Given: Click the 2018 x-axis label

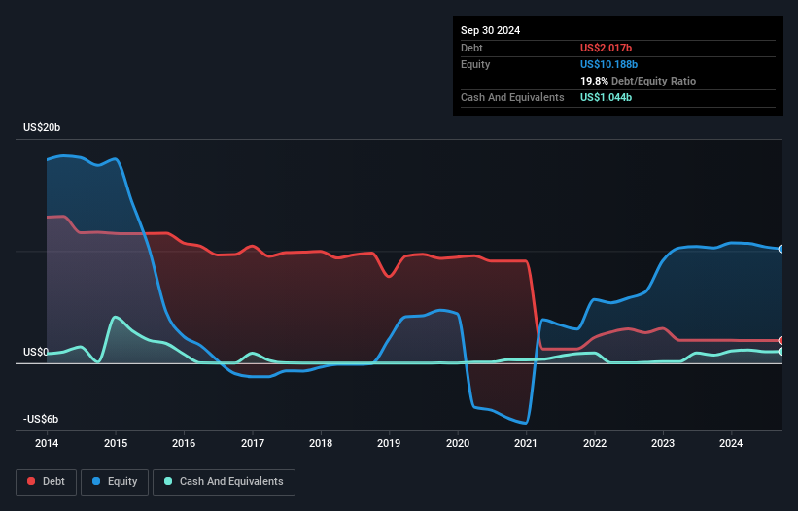Looking at the screenshot, I should coord(321,443).
